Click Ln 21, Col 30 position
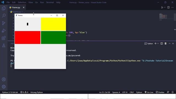Viewport: 176px width, 99px height. (105, 92)
